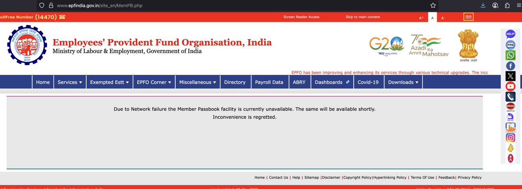Click the G20 India logo

point(387,46)
